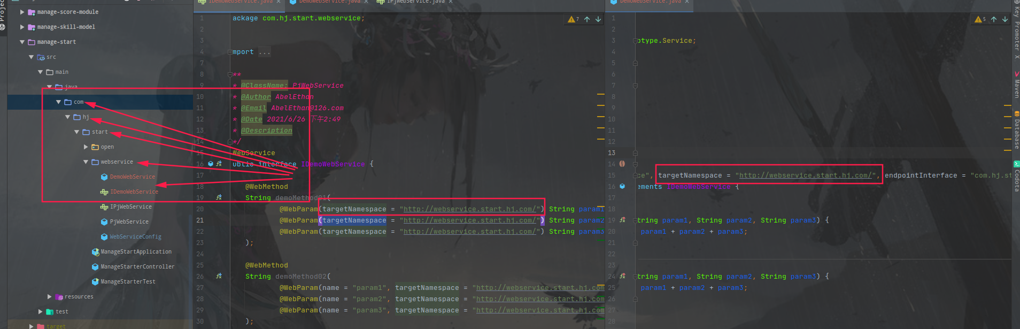Screen dimensions: 1020x329
Task: Open Key Promoter X panel
Action: tap(1016, 29)
